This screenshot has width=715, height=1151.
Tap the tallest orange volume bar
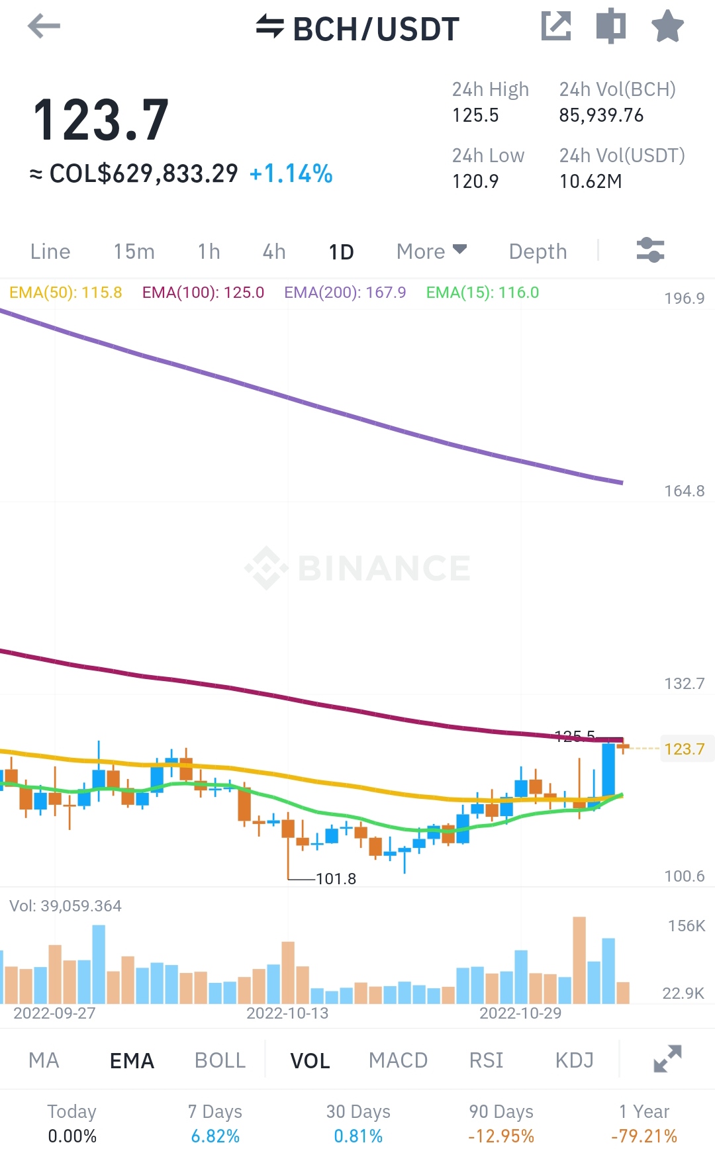pos(579,960)
